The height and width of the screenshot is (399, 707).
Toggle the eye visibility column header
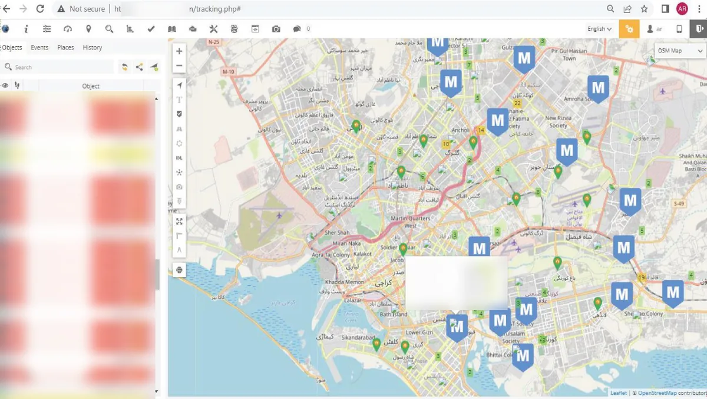point(5,86)
